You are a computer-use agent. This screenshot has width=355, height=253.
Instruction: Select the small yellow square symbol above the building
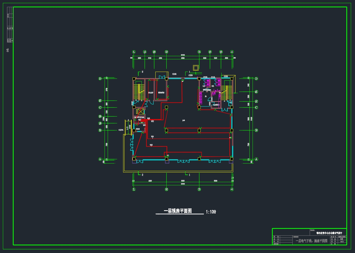click(x=196, y=68)
